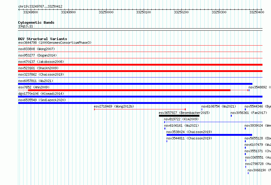Screen dimensions: 271x185
Task: Click the small blue nsv6108754 marker
Action: [202, 109]
